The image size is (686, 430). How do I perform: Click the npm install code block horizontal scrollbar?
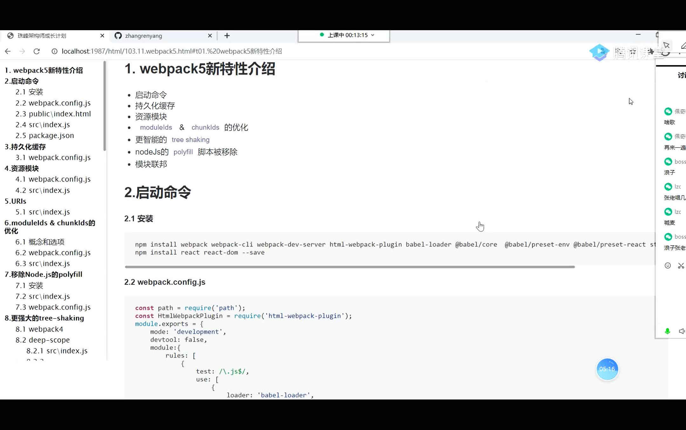coord(350,267)
